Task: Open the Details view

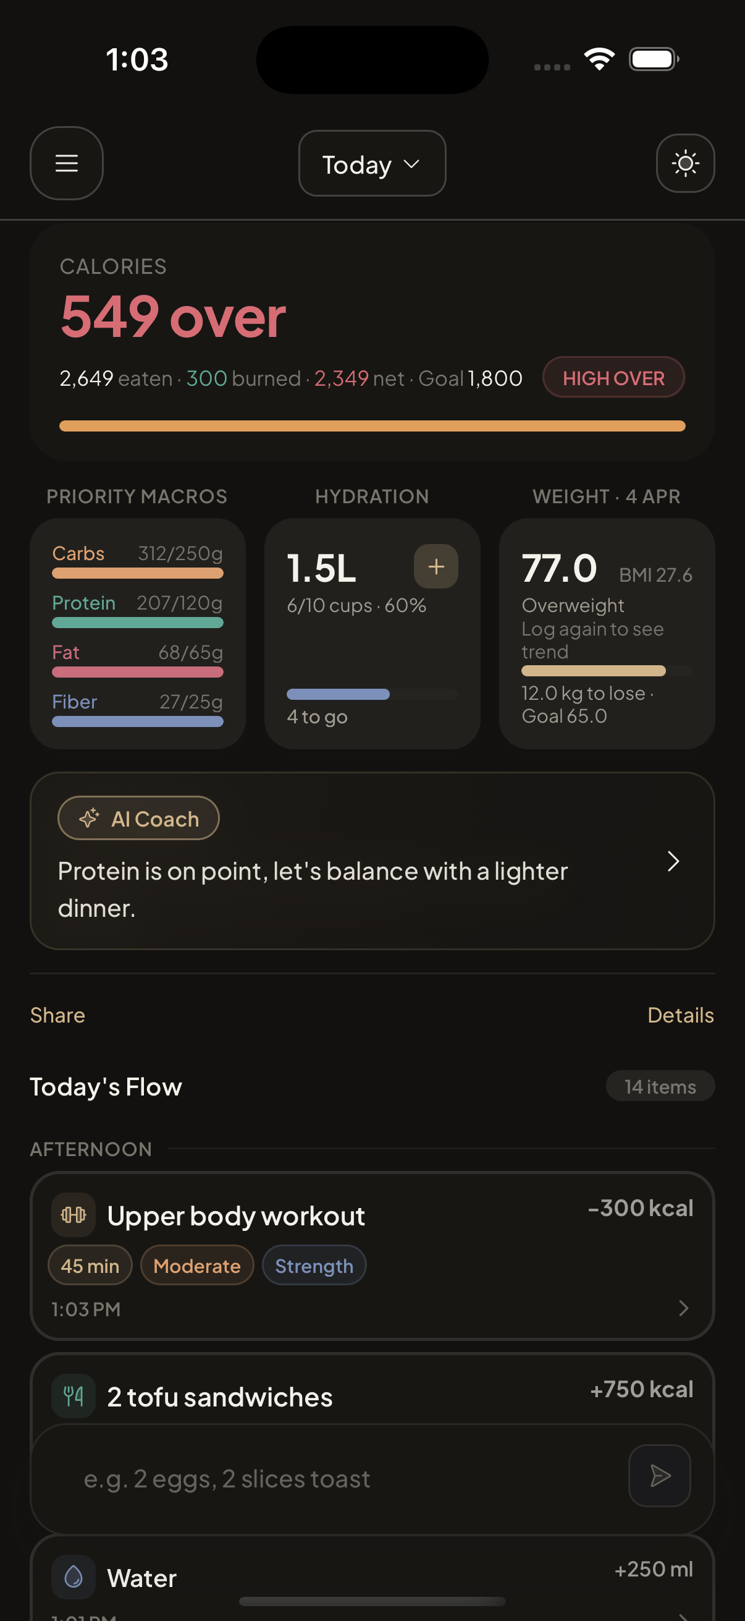Action: point(680,1015)
